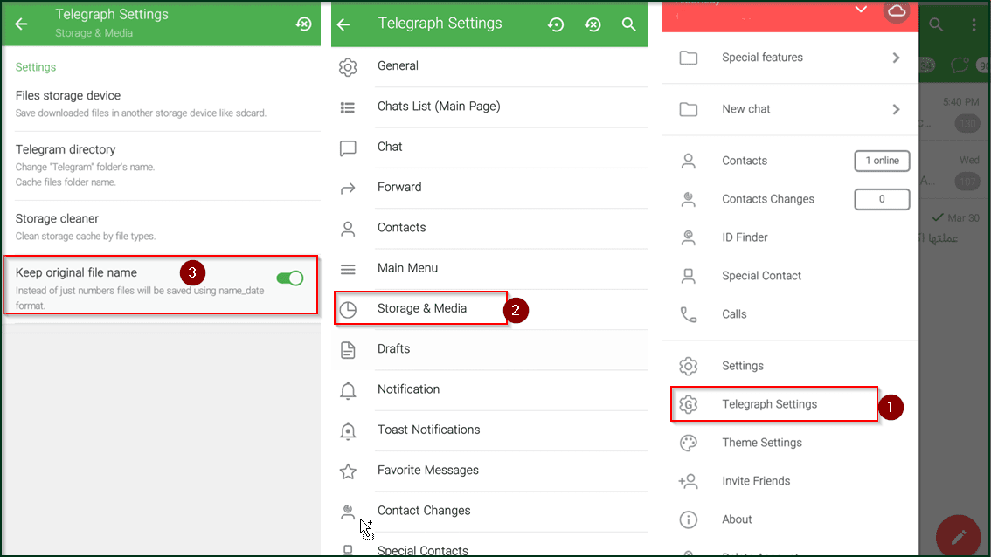Click Invite Friends add-person icon
Image resolution: width=991 pixels, height=557 pixels.
pos(689,481)
